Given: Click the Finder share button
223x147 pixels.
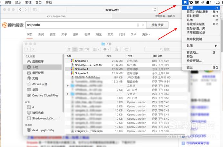Looking at the screenshot, I should [x=116, y=50].
